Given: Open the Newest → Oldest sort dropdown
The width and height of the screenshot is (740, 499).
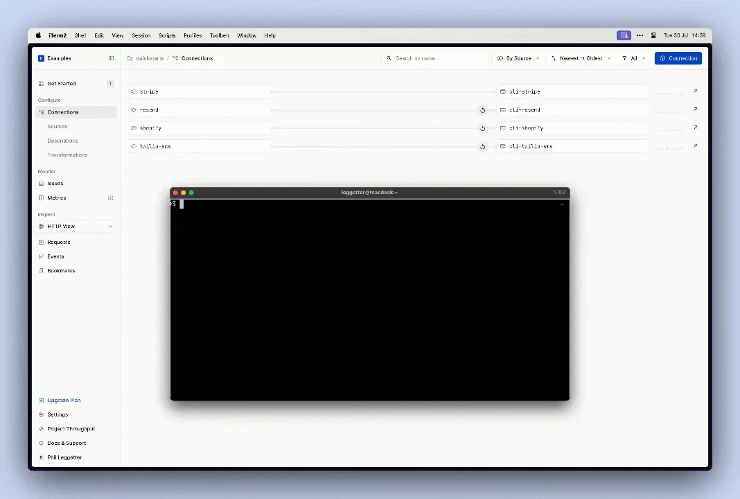Looking at the screenshot, I should (x=581, y=58).
